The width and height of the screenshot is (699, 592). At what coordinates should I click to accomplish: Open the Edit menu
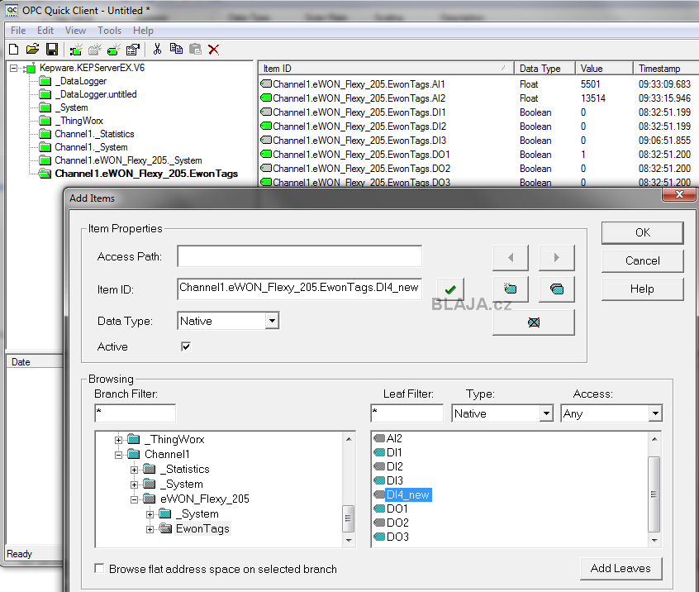point(45,31)
